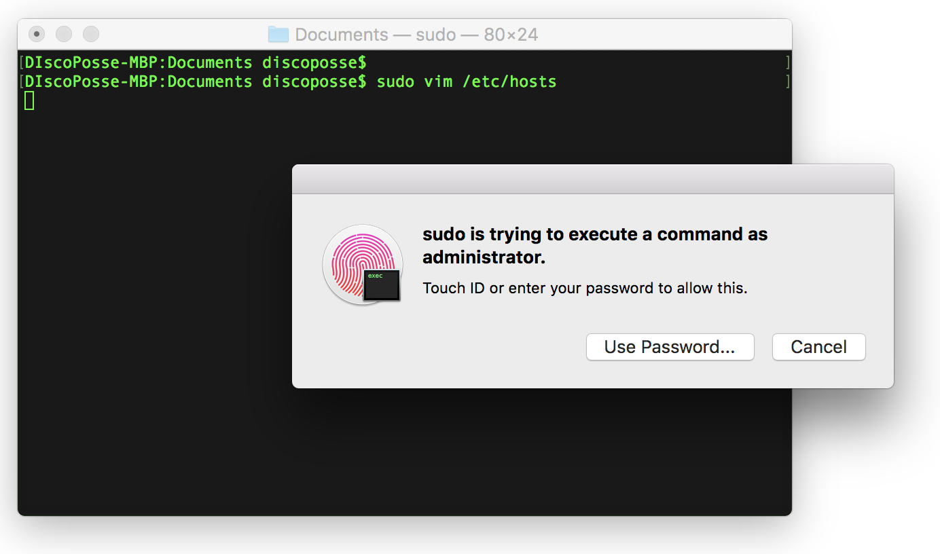Click the green block cursor in the terminal
The height and width of the screenshot is (554, 940).
pyautogui.click(x=29, y=100)
